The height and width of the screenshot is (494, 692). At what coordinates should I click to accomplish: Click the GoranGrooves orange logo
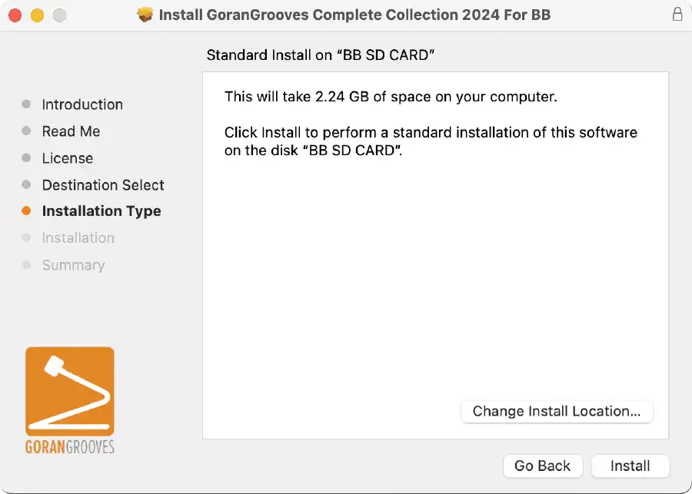point(70,391)
